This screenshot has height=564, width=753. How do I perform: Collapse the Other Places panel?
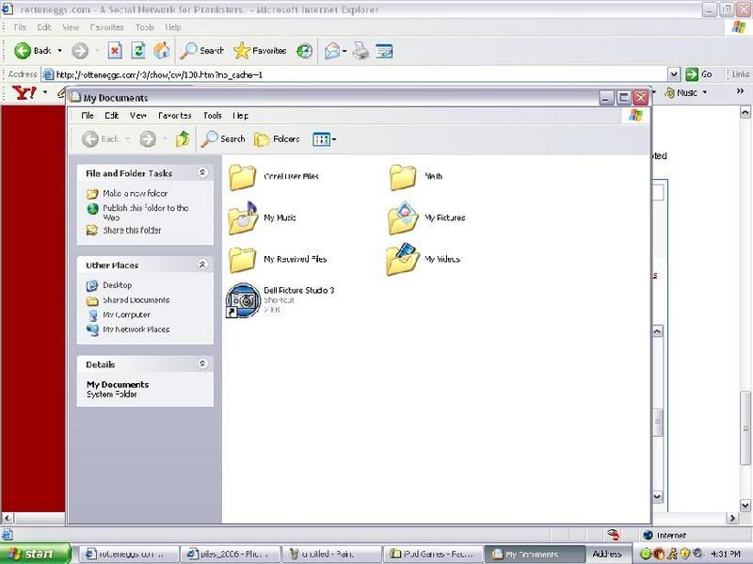[202, 265]
